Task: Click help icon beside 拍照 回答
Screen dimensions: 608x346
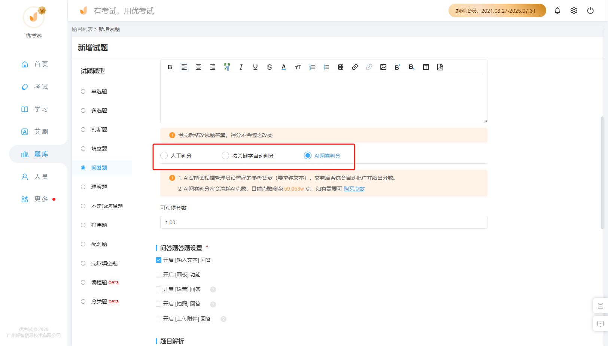Action: [213, 304]
